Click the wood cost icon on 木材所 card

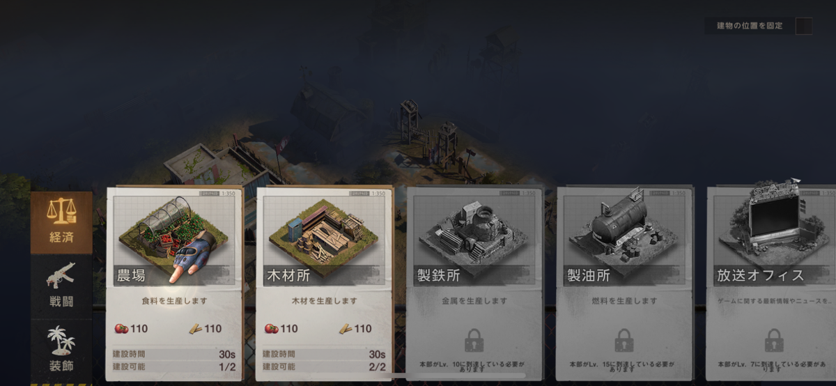pos(346,329)
